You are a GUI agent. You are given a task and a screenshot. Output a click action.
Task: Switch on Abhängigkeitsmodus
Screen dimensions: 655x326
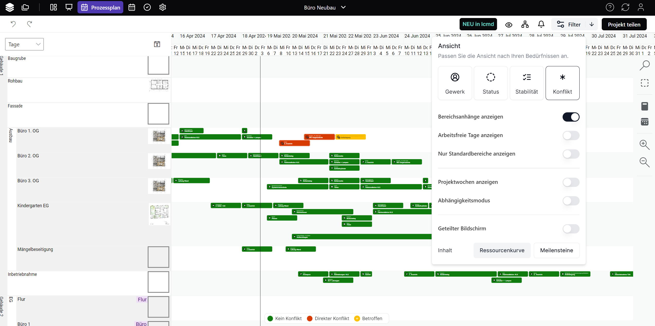pos(571,201)
